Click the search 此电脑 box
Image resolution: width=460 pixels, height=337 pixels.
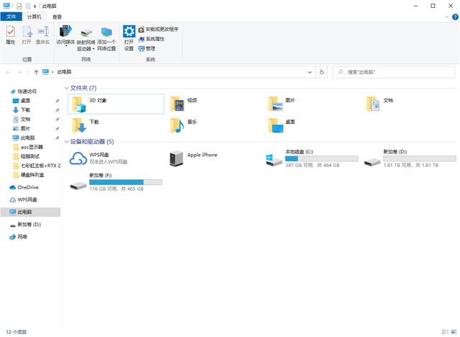coord(393,72)
